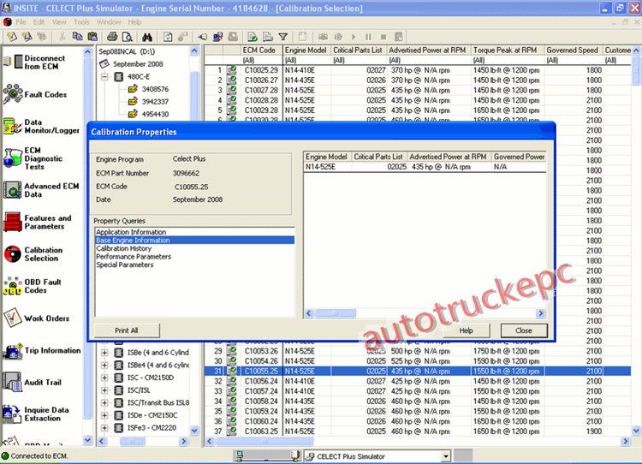
Task: Select Calibration History query
Action: click(x=123, y=248)
